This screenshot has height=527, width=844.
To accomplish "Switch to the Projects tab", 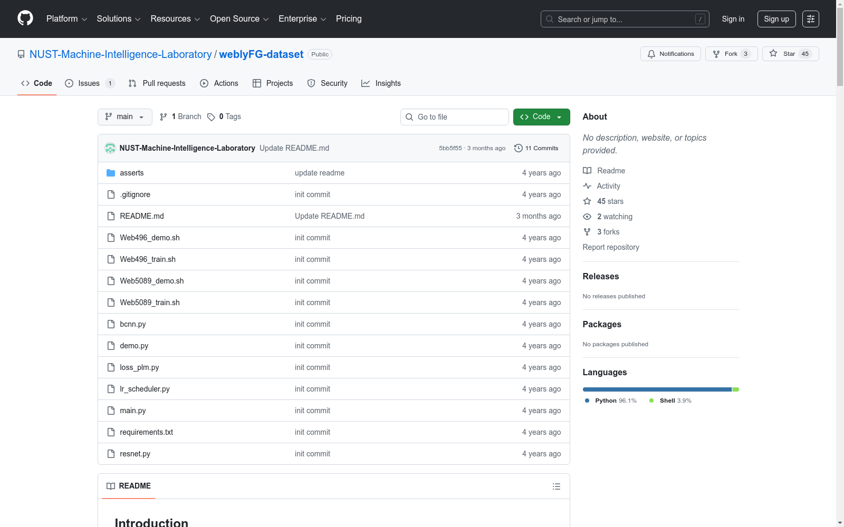I will [273, 83].
